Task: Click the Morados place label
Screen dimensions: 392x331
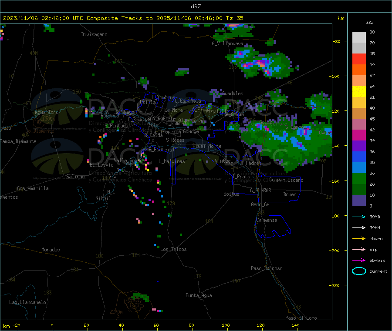Action: 51,250
